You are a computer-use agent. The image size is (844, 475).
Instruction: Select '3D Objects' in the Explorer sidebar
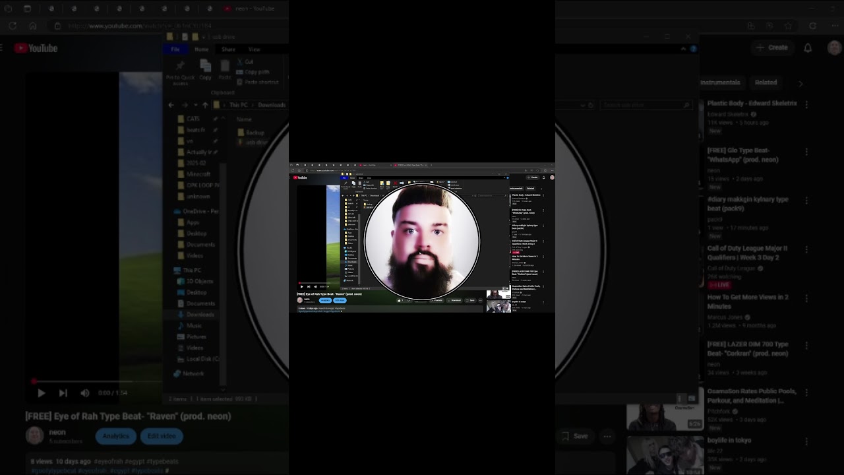coord(195,281)
